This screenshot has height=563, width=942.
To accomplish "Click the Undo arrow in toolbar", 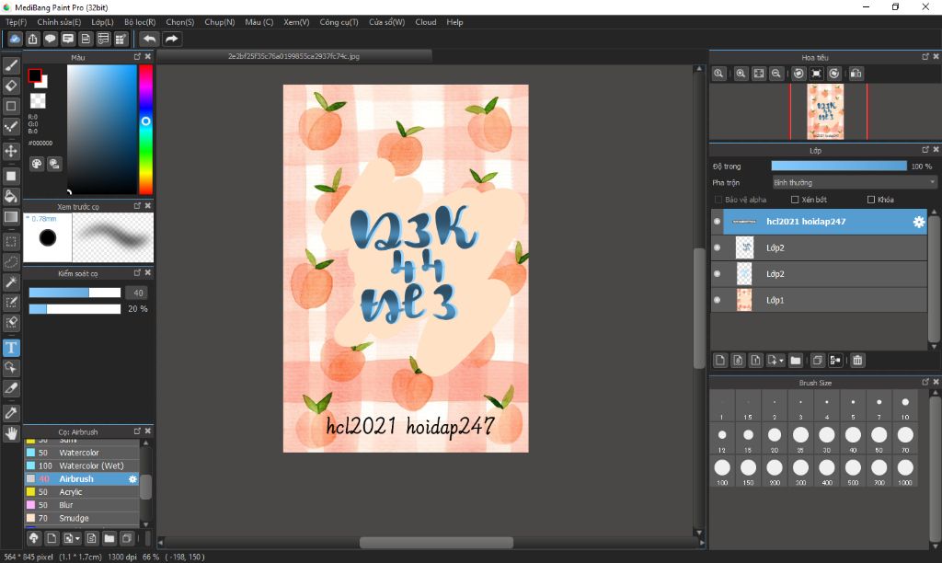I will pyautogui.click(x=149, y=39).
